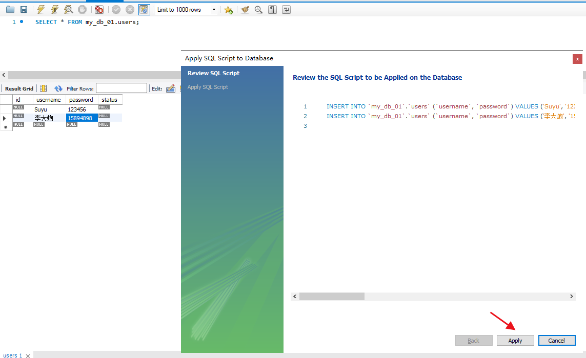586x358 pixels.
Task: Click the highlighted 15894898 password cell
Action: click(x=82, y=118)
